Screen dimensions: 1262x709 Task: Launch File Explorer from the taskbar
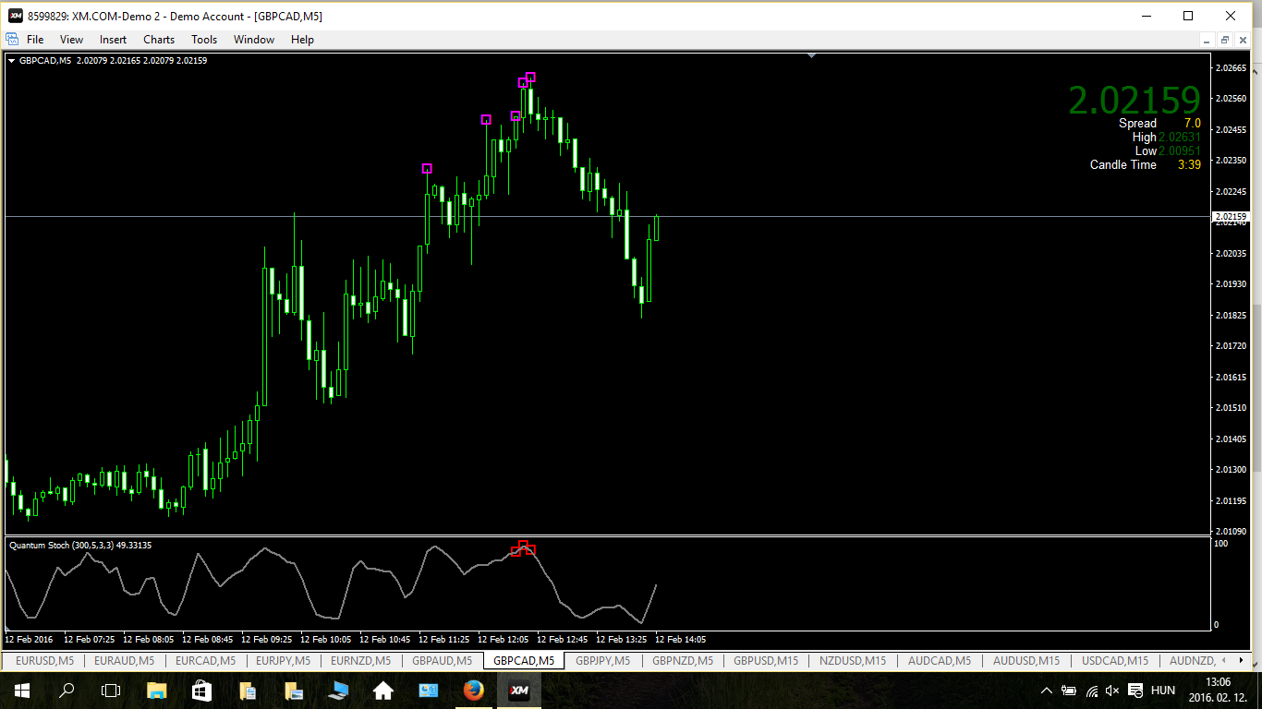point(157,691)
